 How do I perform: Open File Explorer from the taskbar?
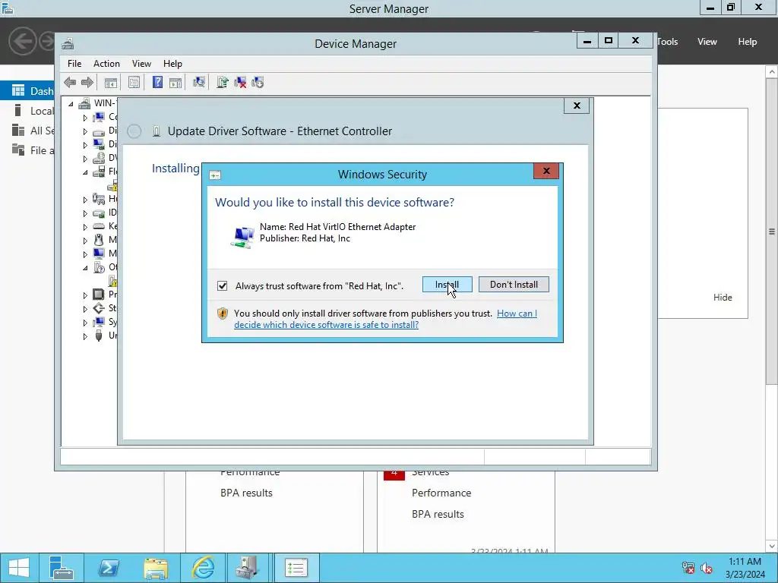pyautogui.click(x=155, y=568)
